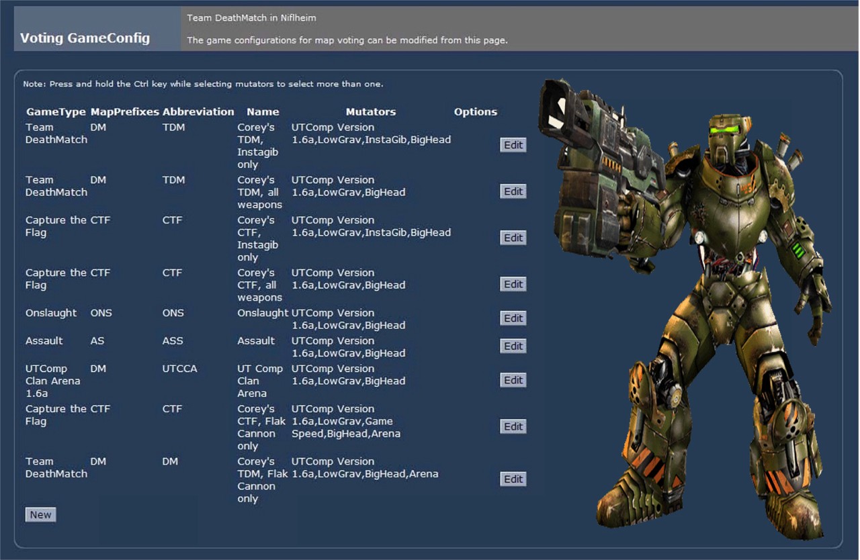Click 'Team DeathMatch in Niflheim' title text
The image size is (860, 560).
coord(251,17)
